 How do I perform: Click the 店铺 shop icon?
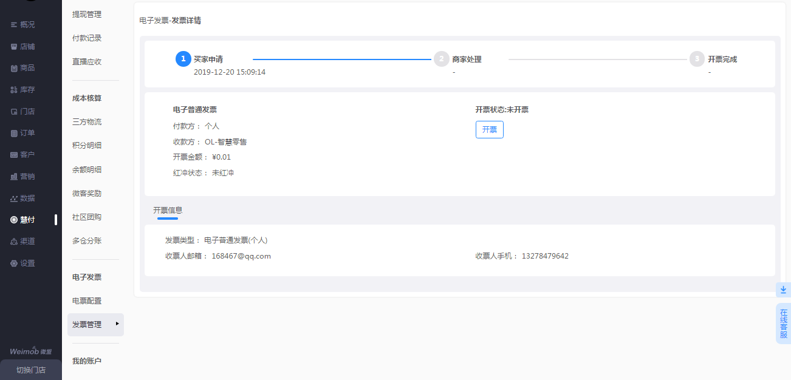pos(14,47)
